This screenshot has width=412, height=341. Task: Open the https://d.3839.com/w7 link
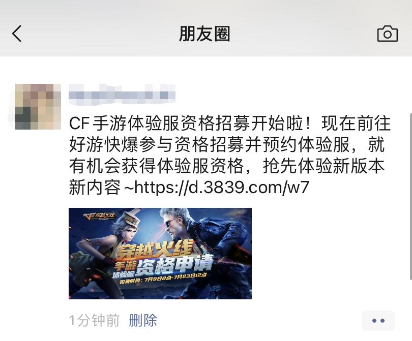(221, 188)
